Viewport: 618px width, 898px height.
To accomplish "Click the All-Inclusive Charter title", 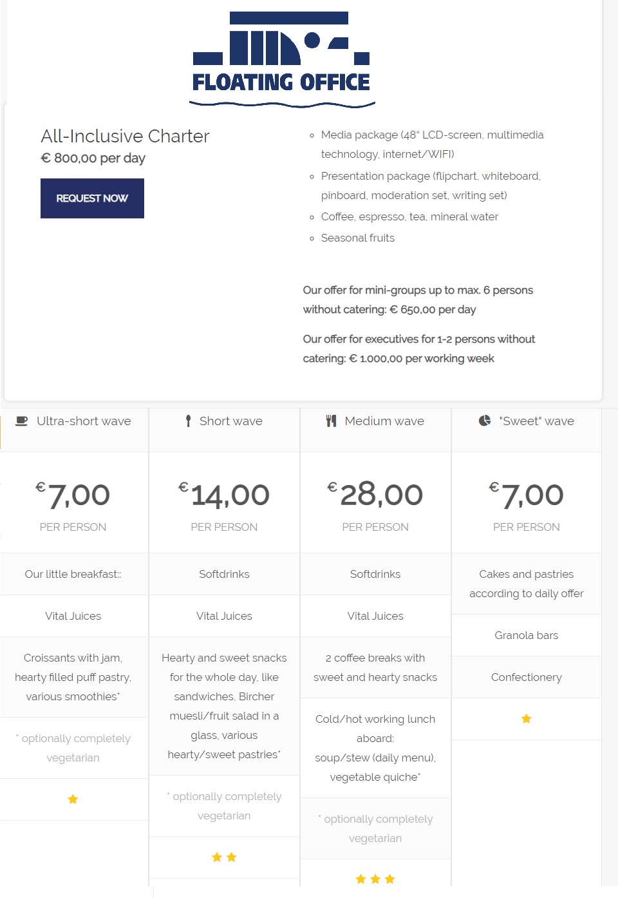I will click(x=125, y=137).
